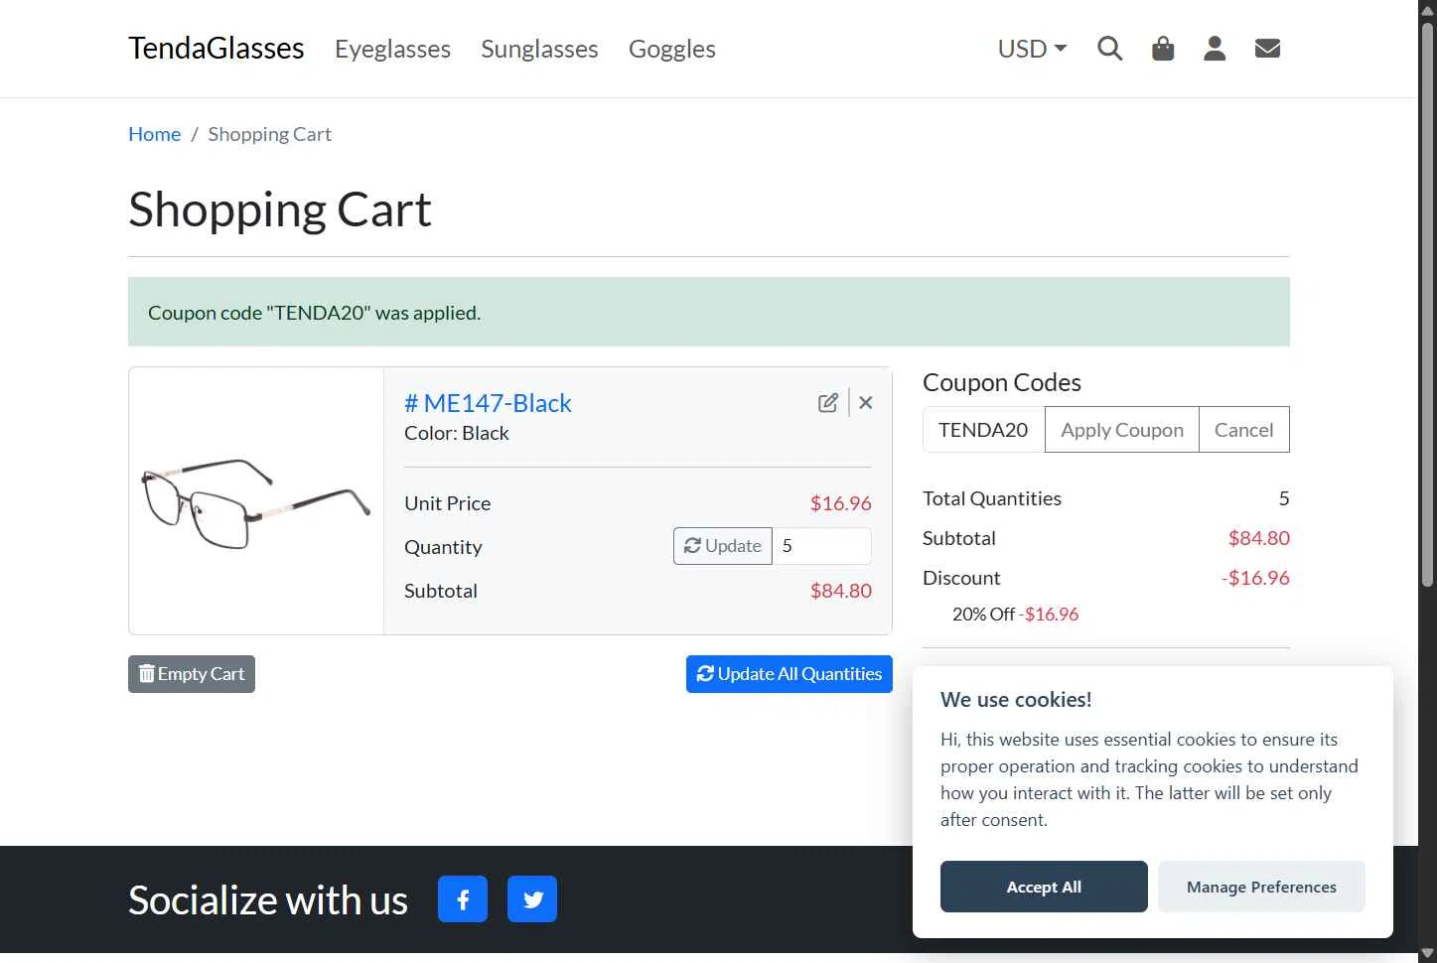Image resolution: width=1437 pixels, height=963 pixels.
Task: Click the coupon TENDA20 applied message
Action: tap(709, 312)
